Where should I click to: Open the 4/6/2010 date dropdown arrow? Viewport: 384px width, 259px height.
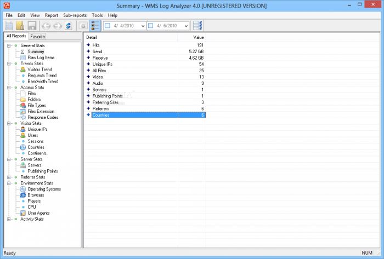pos(186,26)
